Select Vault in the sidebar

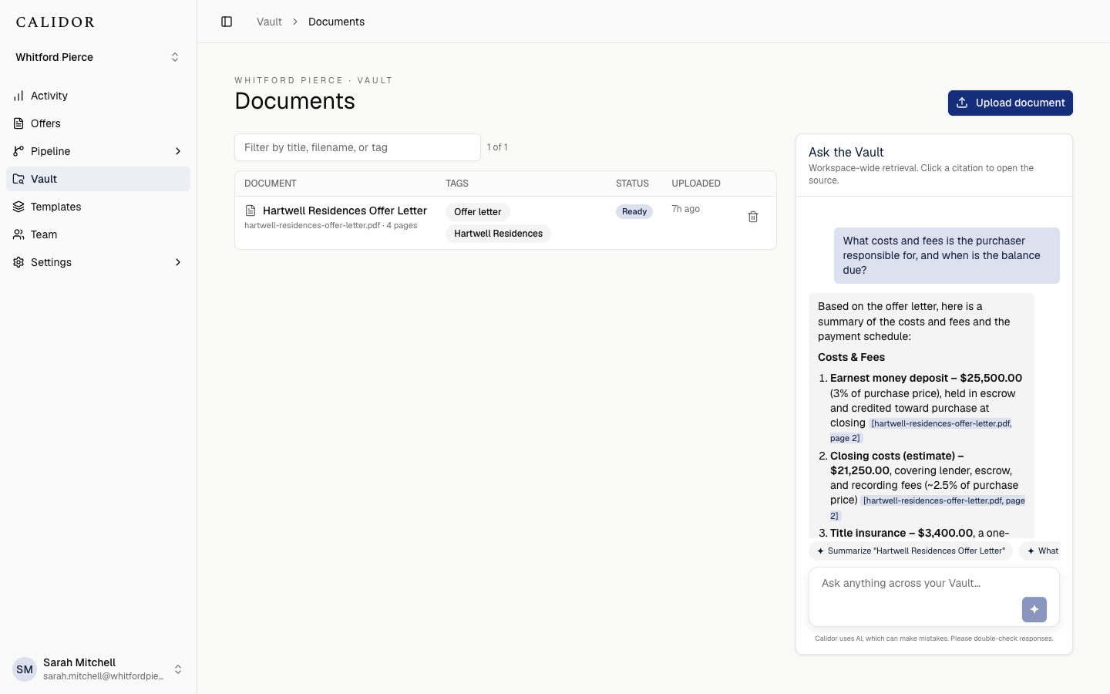click(98, 179)
